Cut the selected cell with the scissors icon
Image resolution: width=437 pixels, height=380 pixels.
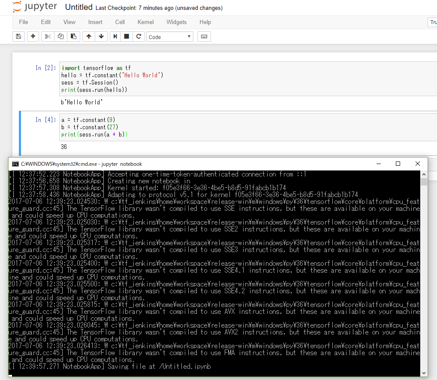(x=47, y=36)
